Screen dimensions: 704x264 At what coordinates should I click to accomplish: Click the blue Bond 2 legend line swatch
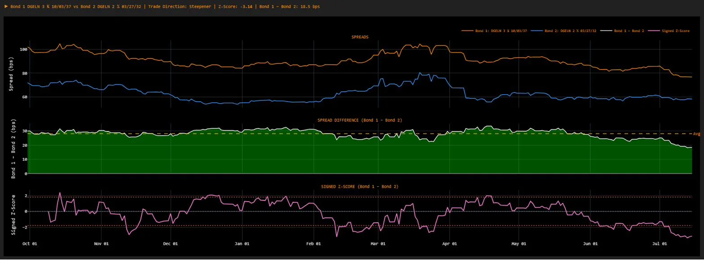click(537, 31)
